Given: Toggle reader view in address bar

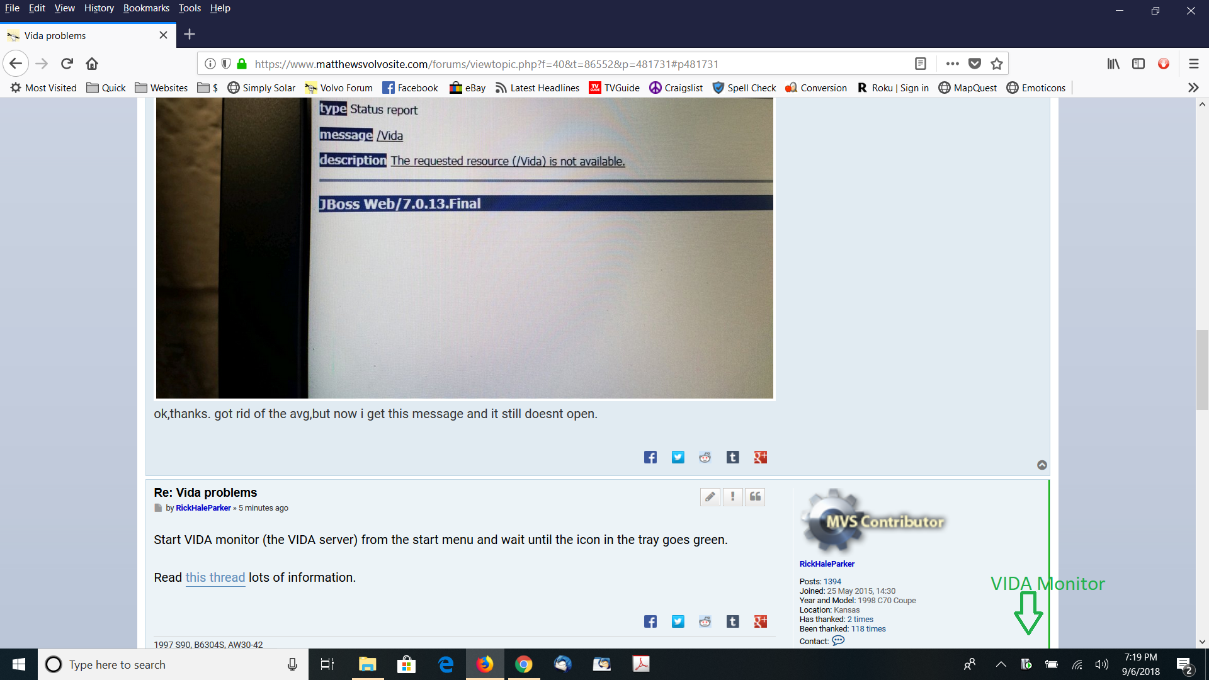Looking at the screenshot, I should pyautogui.click(x=921, y=64).
